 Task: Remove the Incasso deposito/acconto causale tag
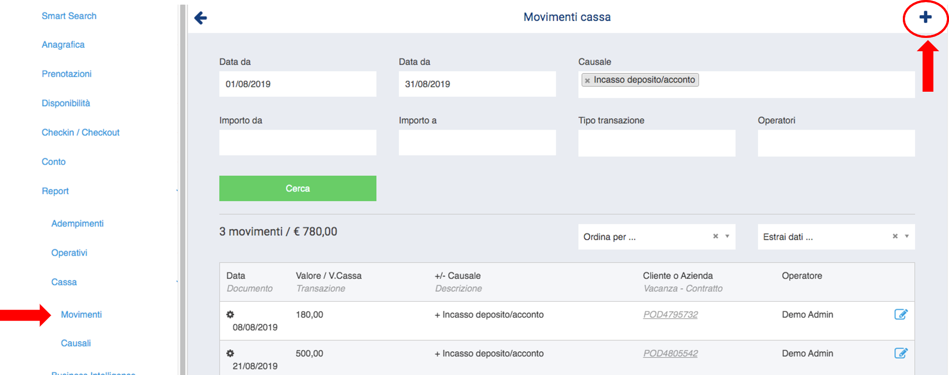[587, 80]
